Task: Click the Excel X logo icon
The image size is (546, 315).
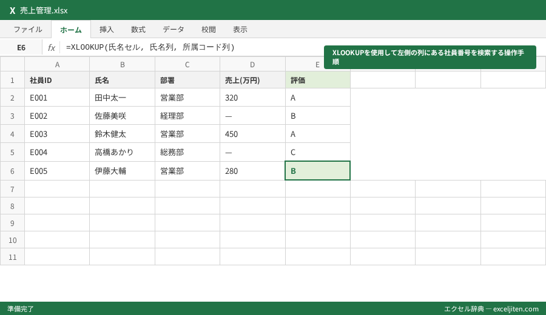Action: point(13,11)
